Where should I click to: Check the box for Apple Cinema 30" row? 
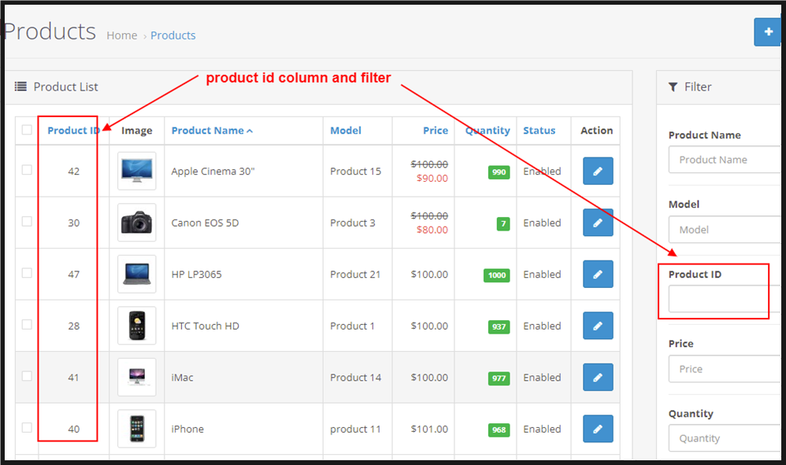27,170
